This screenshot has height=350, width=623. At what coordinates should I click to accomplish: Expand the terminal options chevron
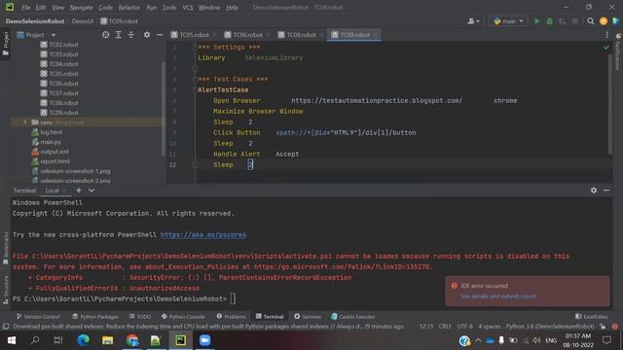click(x=92, y=191)
